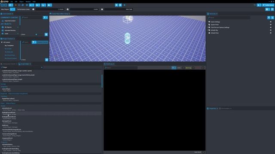Select the Audio category in Core Content

6,33
